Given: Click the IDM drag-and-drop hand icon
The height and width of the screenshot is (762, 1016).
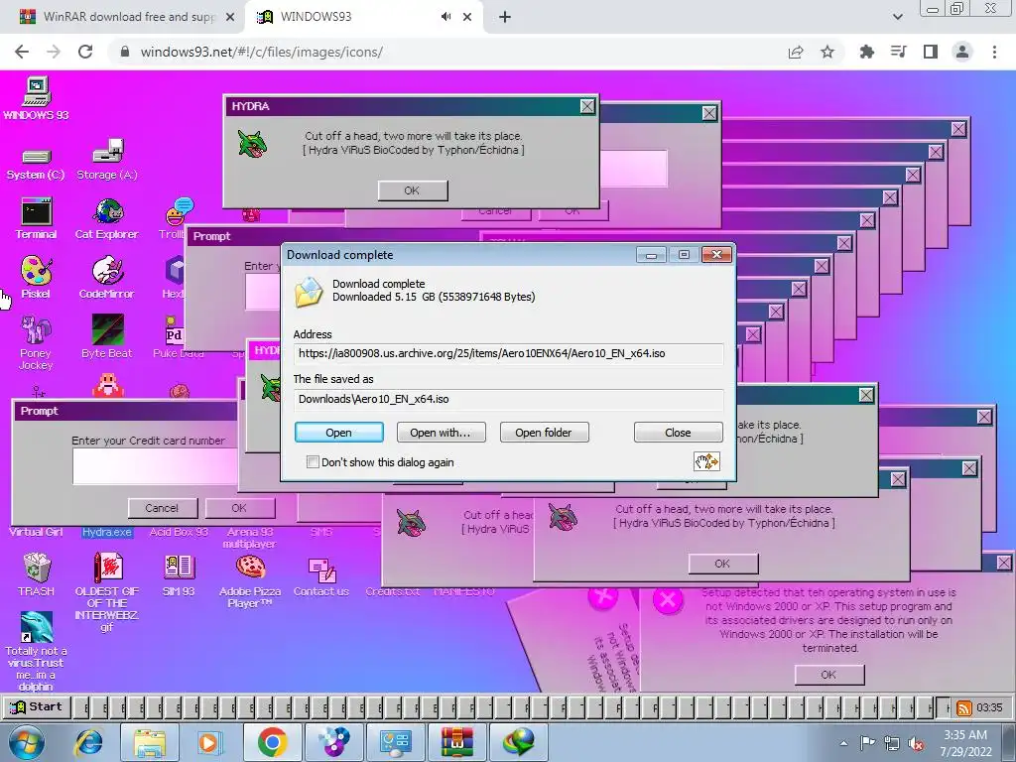Looking at the screenshot, I should tap(706, 461).
